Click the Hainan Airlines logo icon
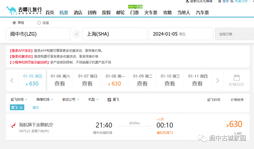The height and width of the screenshot is (149, 254). 13,125
